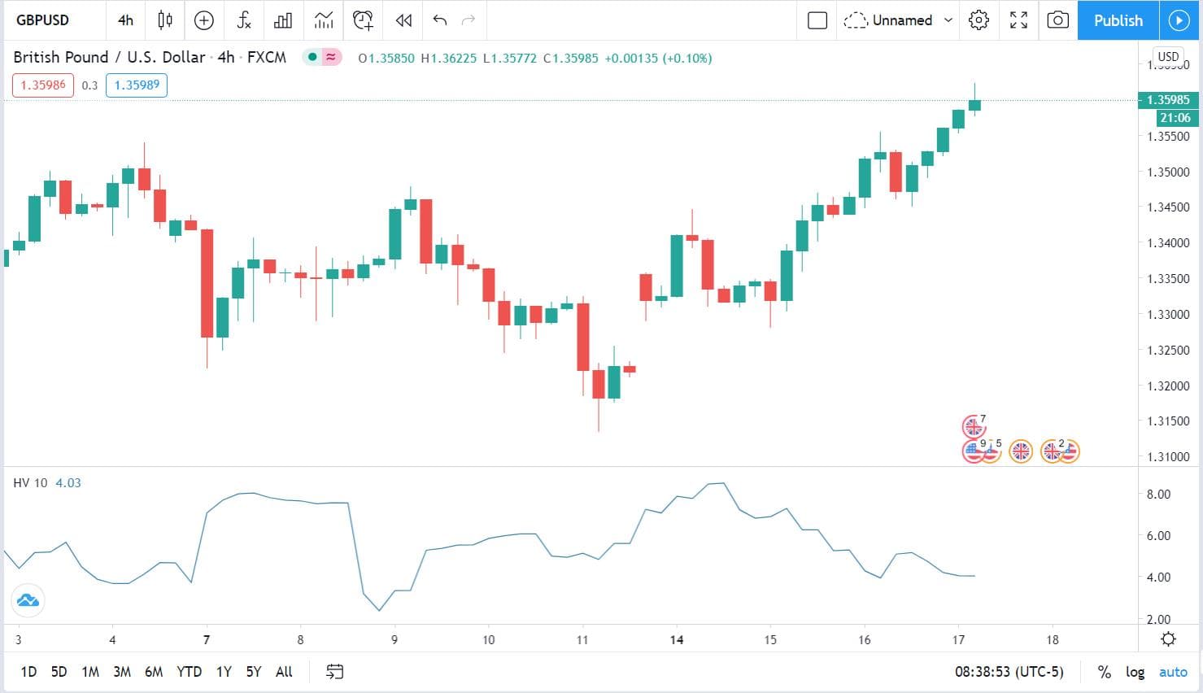Open the UK flag economic event marked 2

pos(1052,451)
